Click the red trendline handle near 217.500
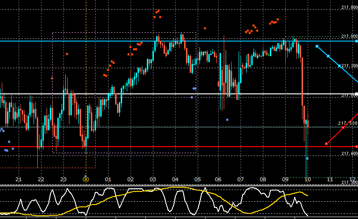This screenshot has width=358, height=219. tap(343, 127)
